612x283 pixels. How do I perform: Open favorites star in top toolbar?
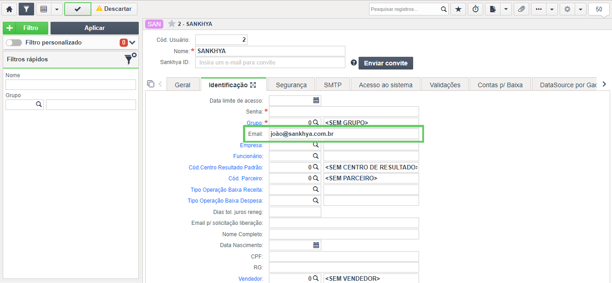(458, 9)
